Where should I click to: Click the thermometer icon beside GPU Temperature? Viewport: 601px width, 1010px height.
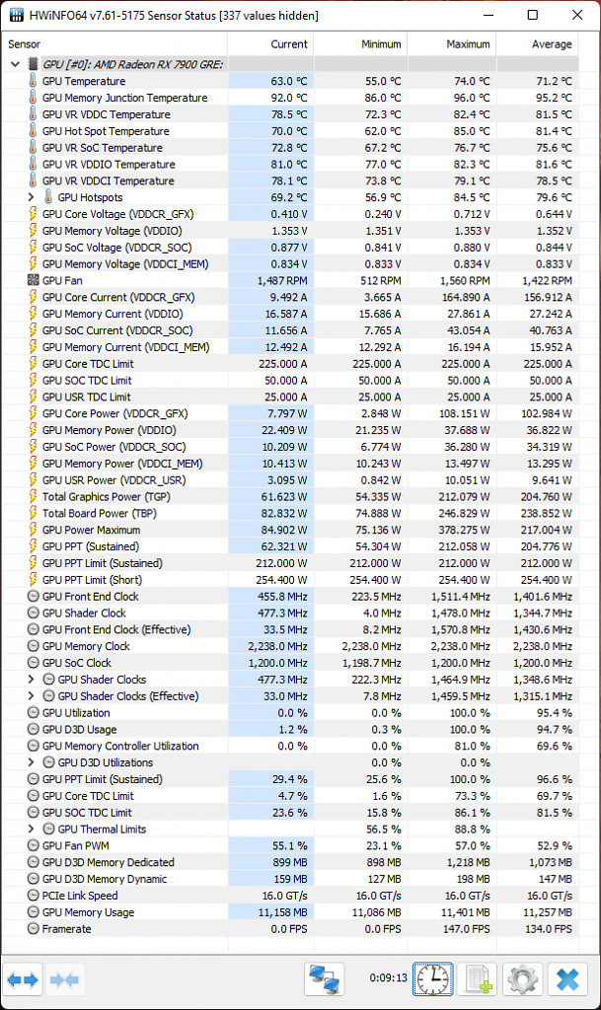[33, 81]
